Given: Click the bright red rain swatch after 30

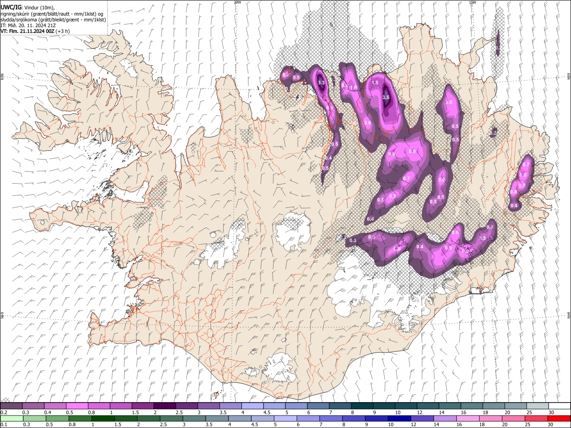Looking at the screenshot, I should pos(559,418).
